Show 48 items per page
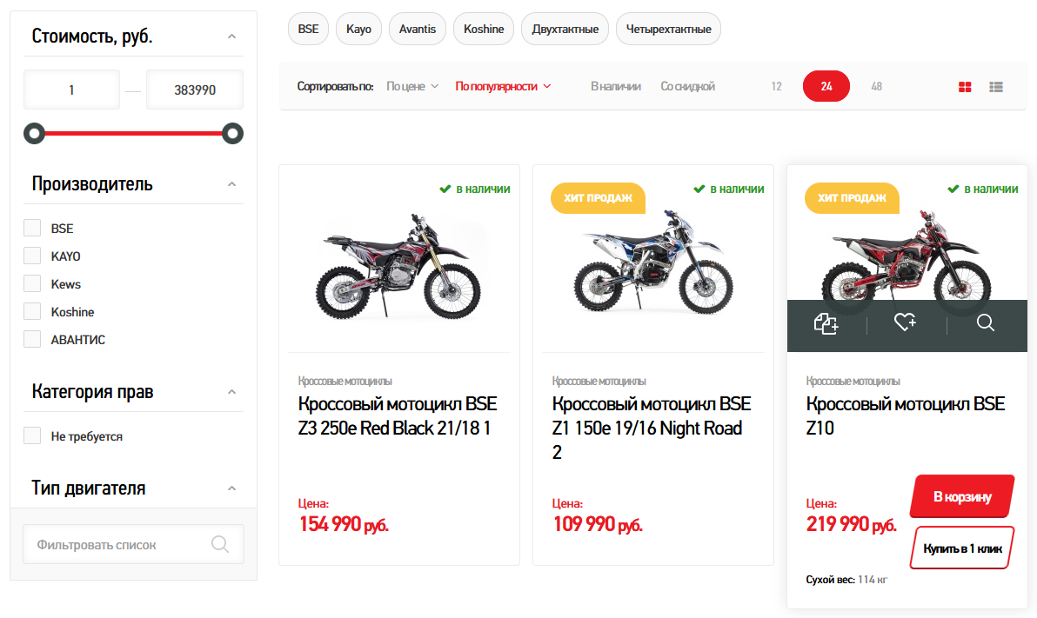The width and height of the screenshot is (1037, 618). coord(876,87)
